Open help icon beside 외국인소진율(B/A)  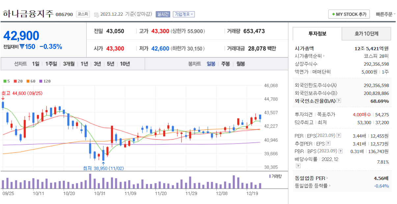[x=339, y=101]
